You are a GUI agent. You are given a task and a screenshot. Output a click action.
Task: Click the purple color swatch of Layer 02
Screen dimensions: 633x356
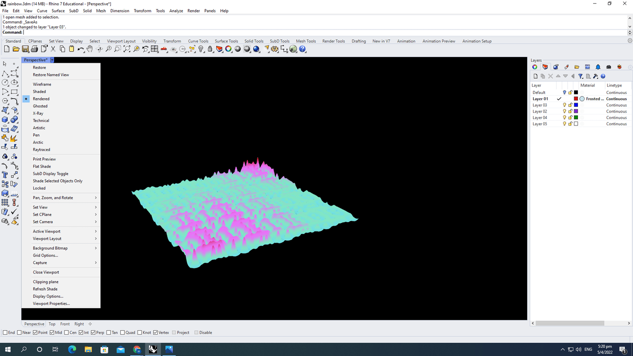tap(576, 112)
